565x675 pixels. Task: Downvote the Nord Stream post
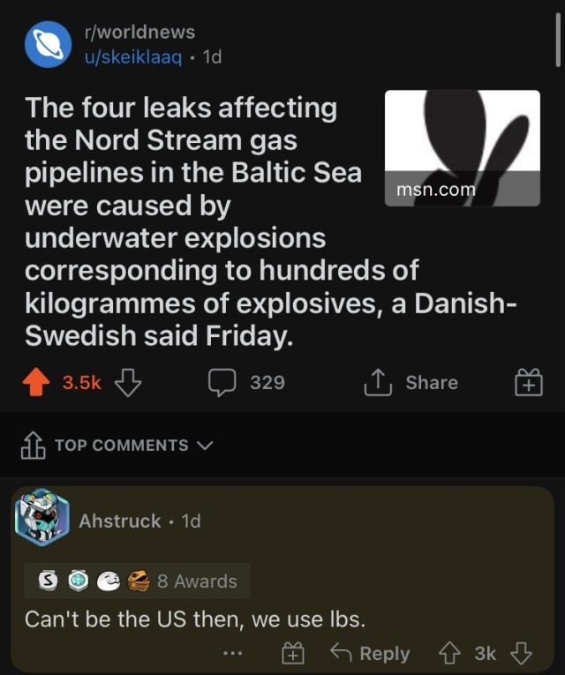pos(128,382)
